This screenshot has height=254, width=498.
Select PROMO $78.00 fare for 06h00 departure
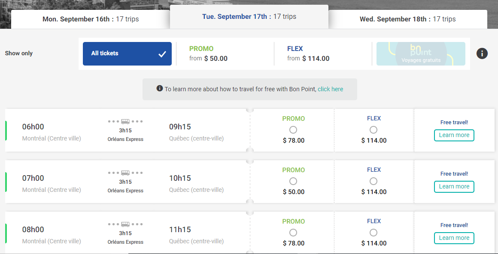[x=293, y=130]
